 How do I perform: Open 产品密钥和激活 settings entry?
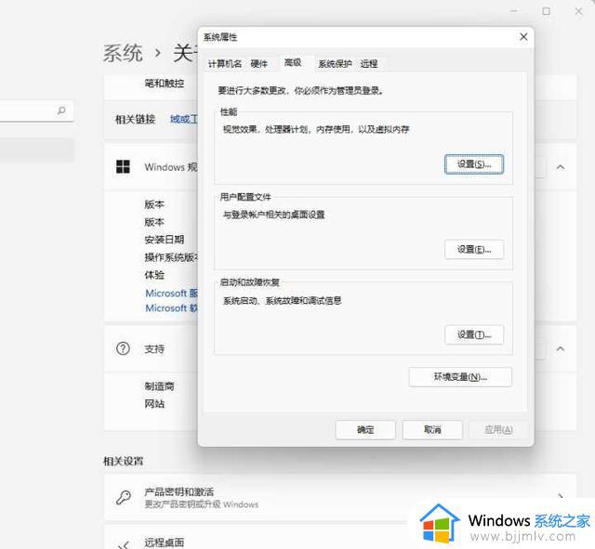point(340,497)
